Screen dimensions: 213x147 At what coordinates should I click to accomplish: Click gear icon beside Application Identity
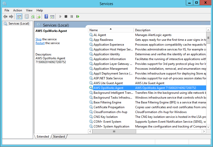[91, 54]
